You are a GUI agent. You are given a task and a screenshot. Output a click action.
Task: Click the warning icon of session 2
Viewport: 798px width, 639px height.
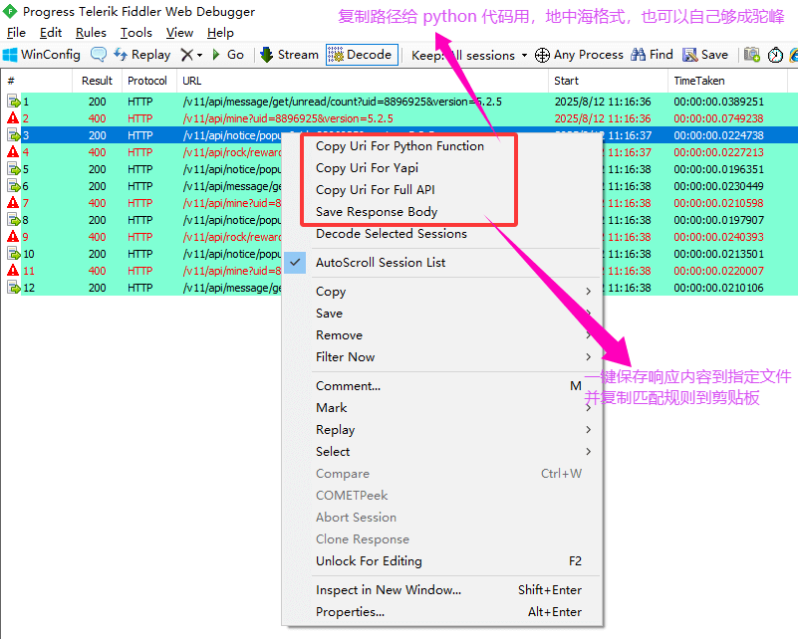pos(13,118)
